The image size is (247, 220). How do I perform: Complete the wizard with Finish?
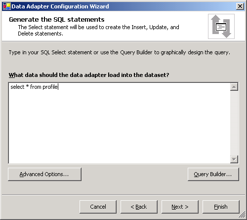[x=221, y=207]
